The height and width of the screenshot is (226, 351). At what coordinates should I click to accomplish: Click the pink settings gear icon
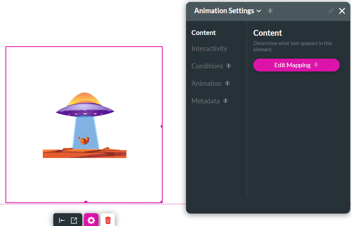coord(91,220)
